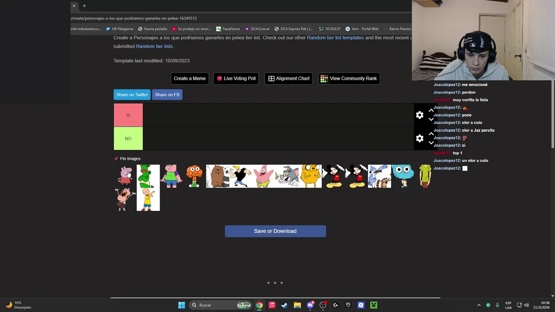Open OCA.Com.ar bookmark
Viewport: 555px width, 312px height.
257,29
